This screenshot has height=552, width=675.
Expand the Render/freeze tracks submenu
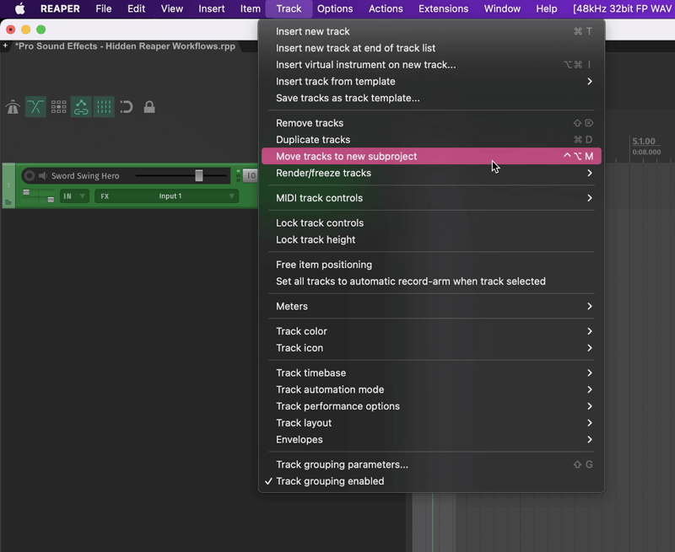(431, 173)
